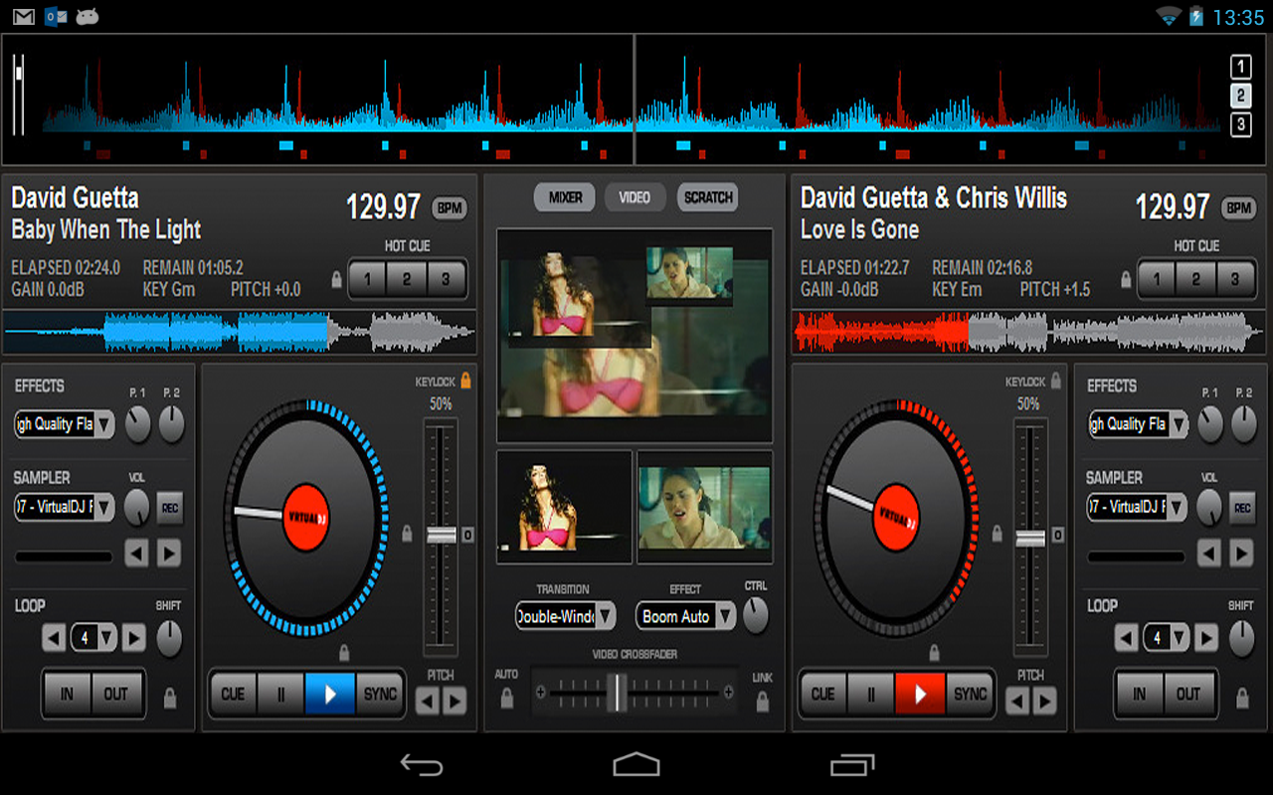1273x795 pixels.
Task: Click the left deck SYNC button
Action: 380,694
